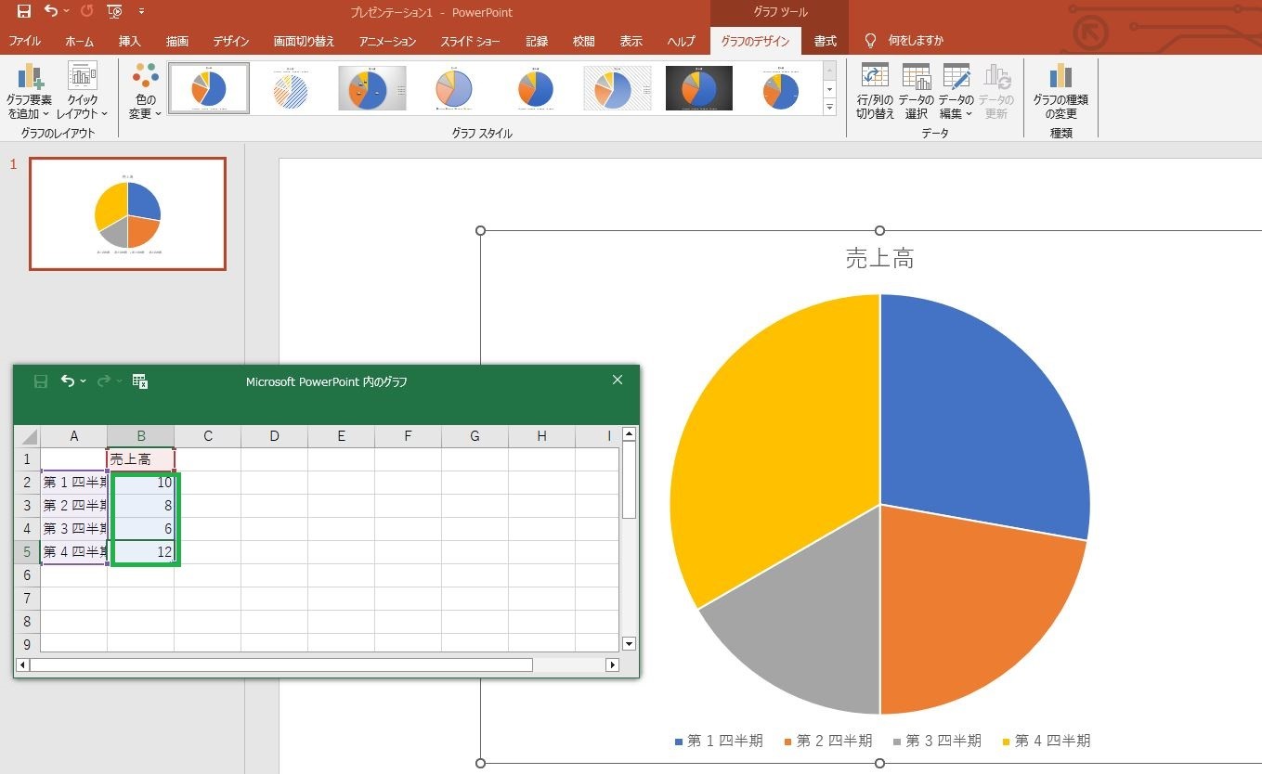
Task: Apply the first pie chart style
Action: (x=209, y=88)
